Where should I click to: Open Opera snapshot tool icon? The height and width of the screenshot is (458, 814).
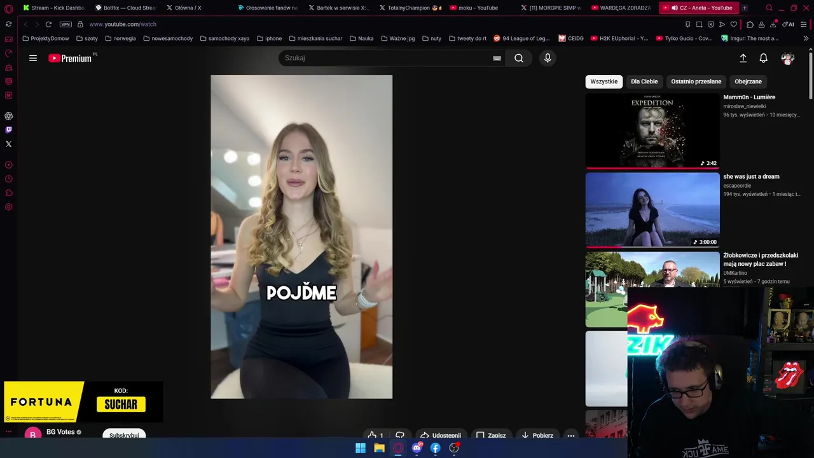tap(699, 24)
